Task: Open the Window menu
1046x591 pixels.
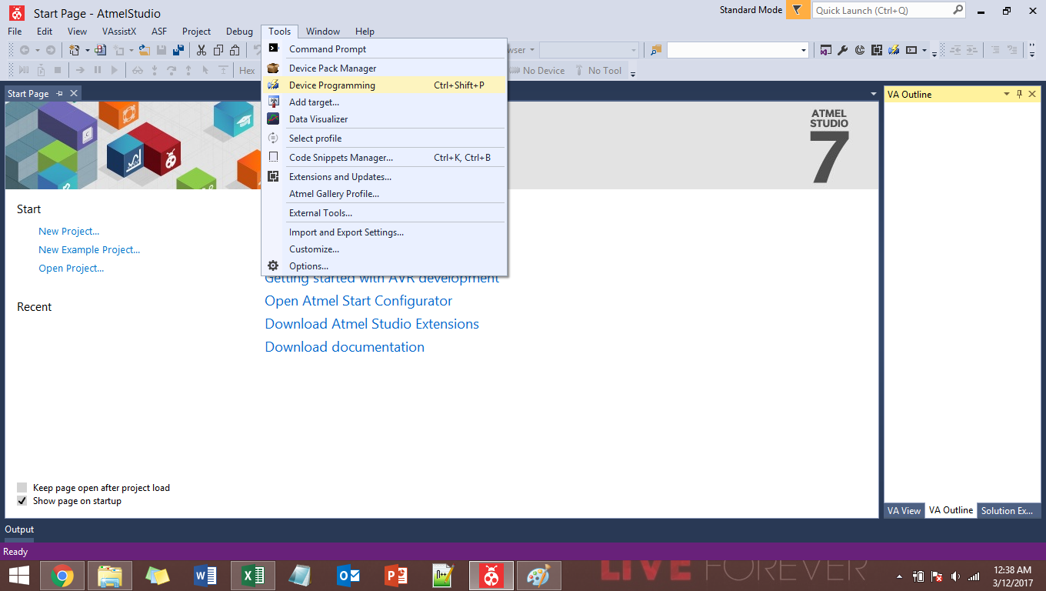Action: (323, 31)
